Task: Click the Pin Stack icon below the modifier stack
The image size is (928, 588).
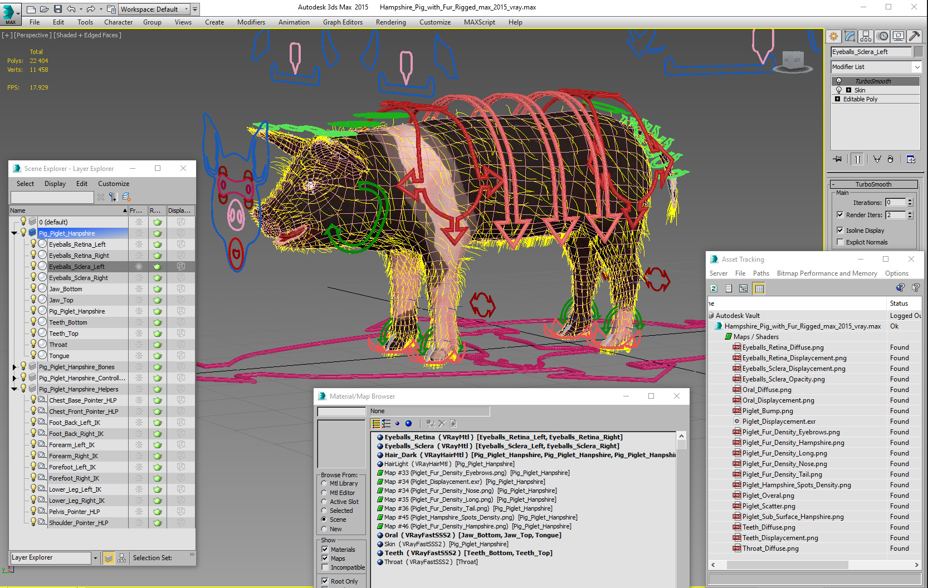Action: [x=838, y=159]
